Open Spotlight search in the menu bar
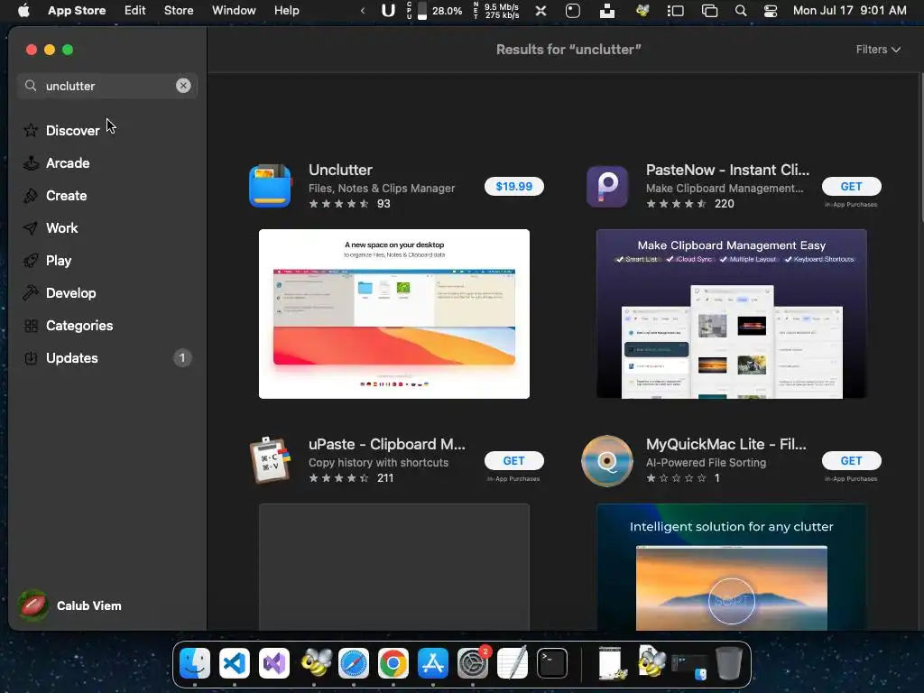924x693 pixels. (741, 11)
